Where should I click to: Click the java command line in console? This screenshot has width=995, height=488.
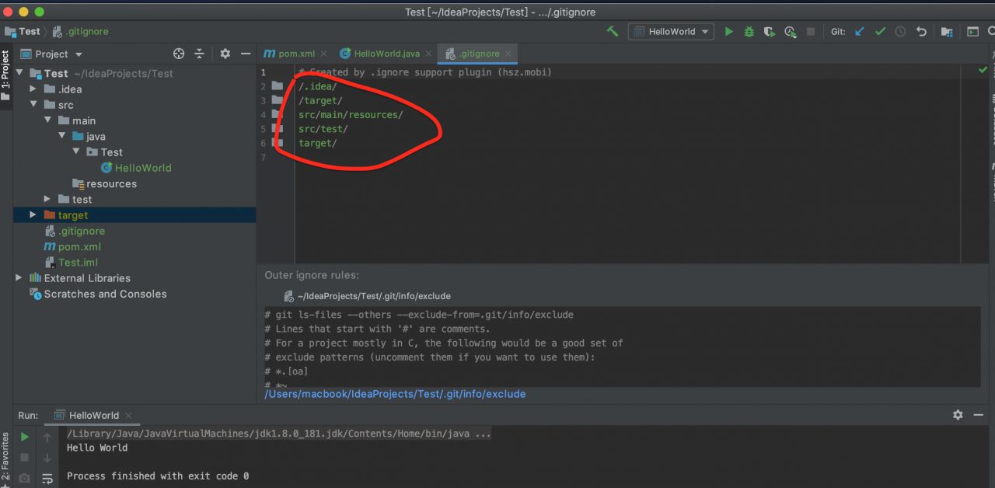coord(279,434)
